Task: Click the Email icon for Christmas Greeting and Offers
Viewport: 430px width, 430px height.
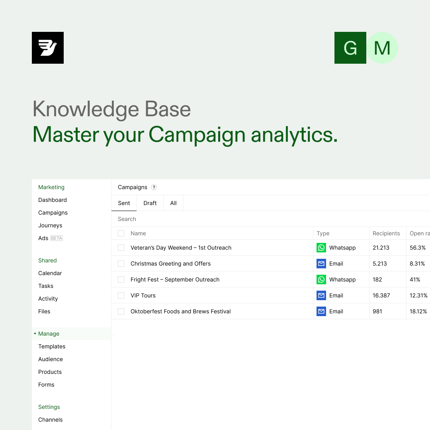Action: tap(321, 263)
